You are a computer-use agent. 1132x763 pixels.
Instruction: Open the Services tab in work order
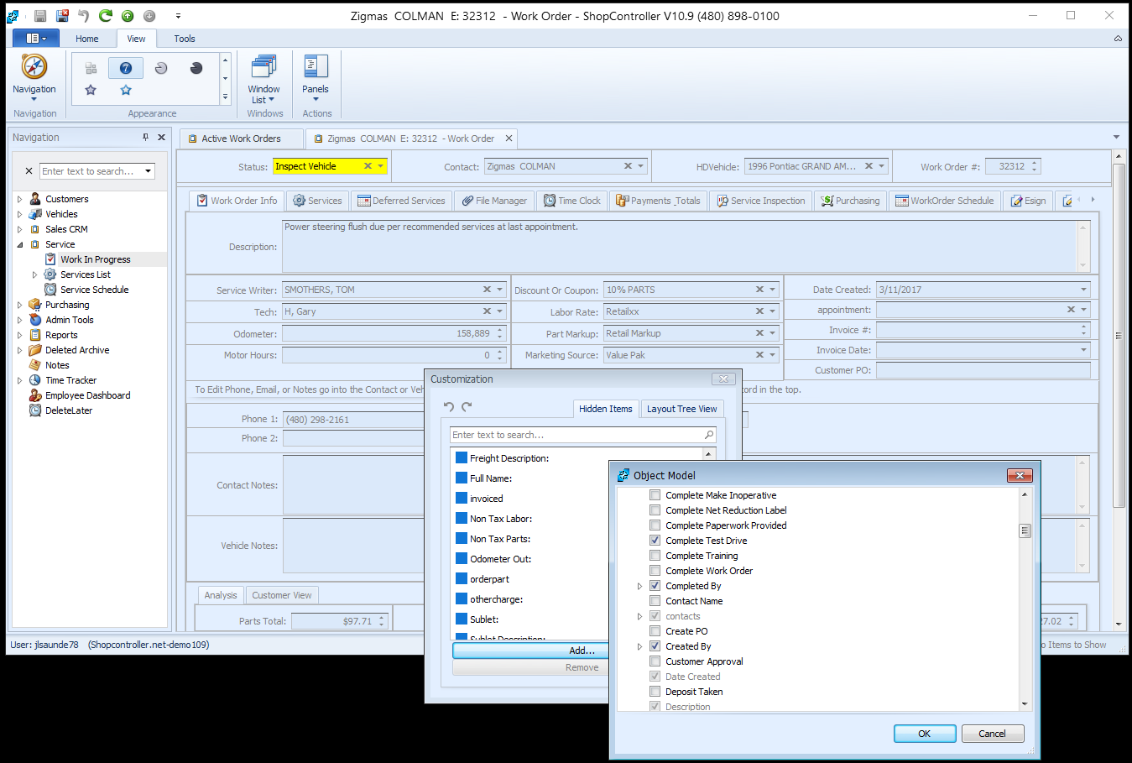pyautogui.click(x=317, y=201)
